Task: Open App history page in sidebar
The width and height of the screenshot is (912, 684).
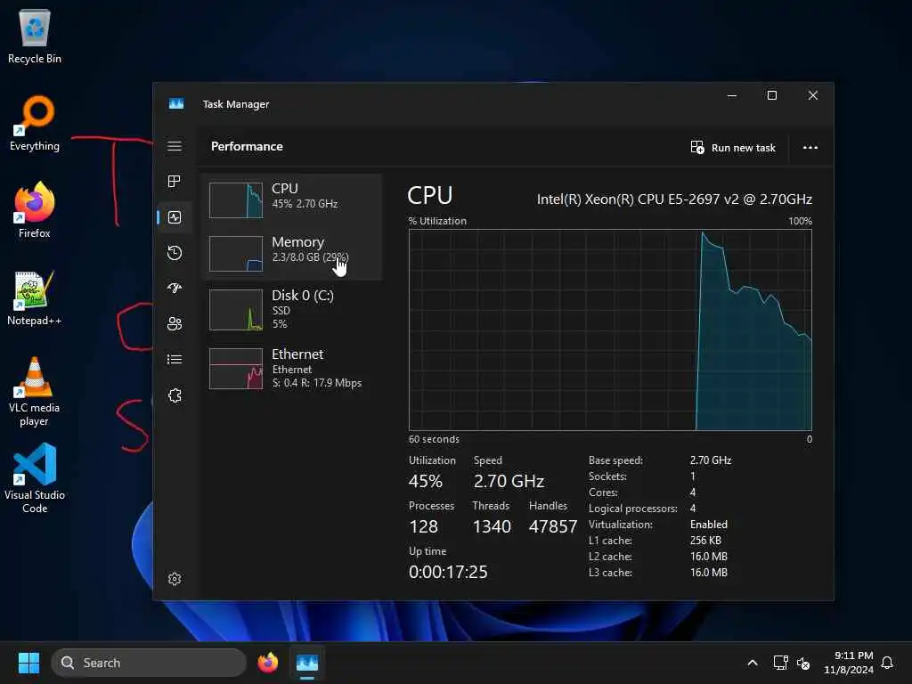Action: [x=175, y=253]
